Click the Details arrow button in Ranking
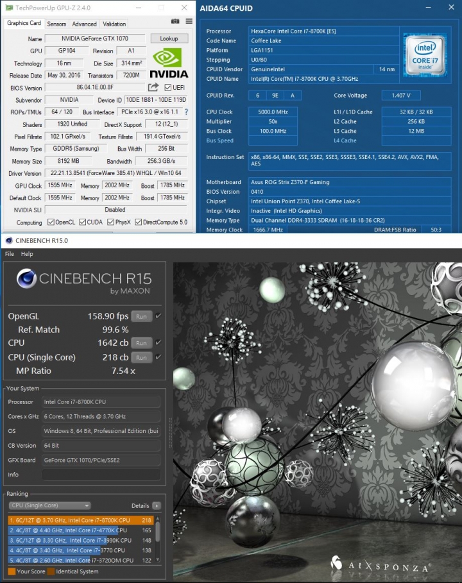The image size is (462, 583). pos(157,505)
